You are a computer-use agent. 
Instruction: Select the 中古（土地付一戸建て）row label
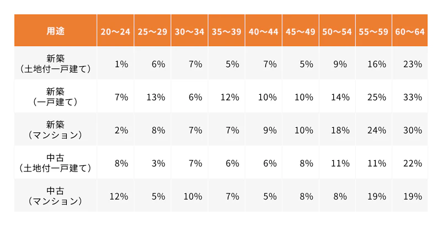(x=56, y=163)
